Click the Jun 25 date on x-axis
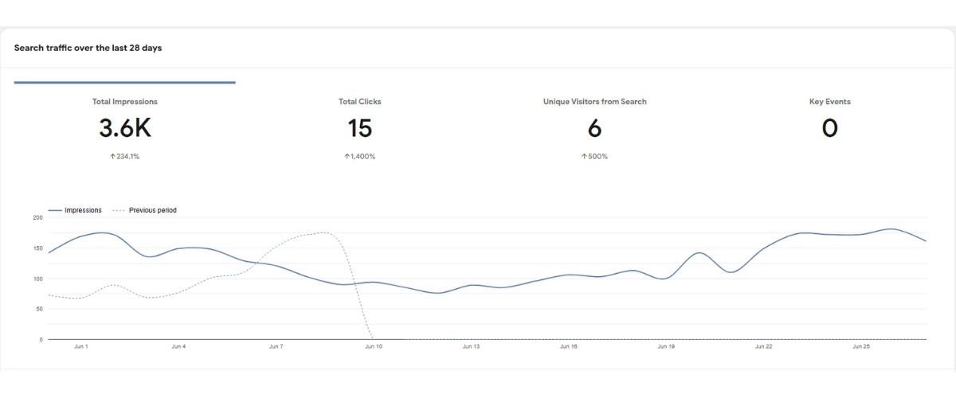 861,347
